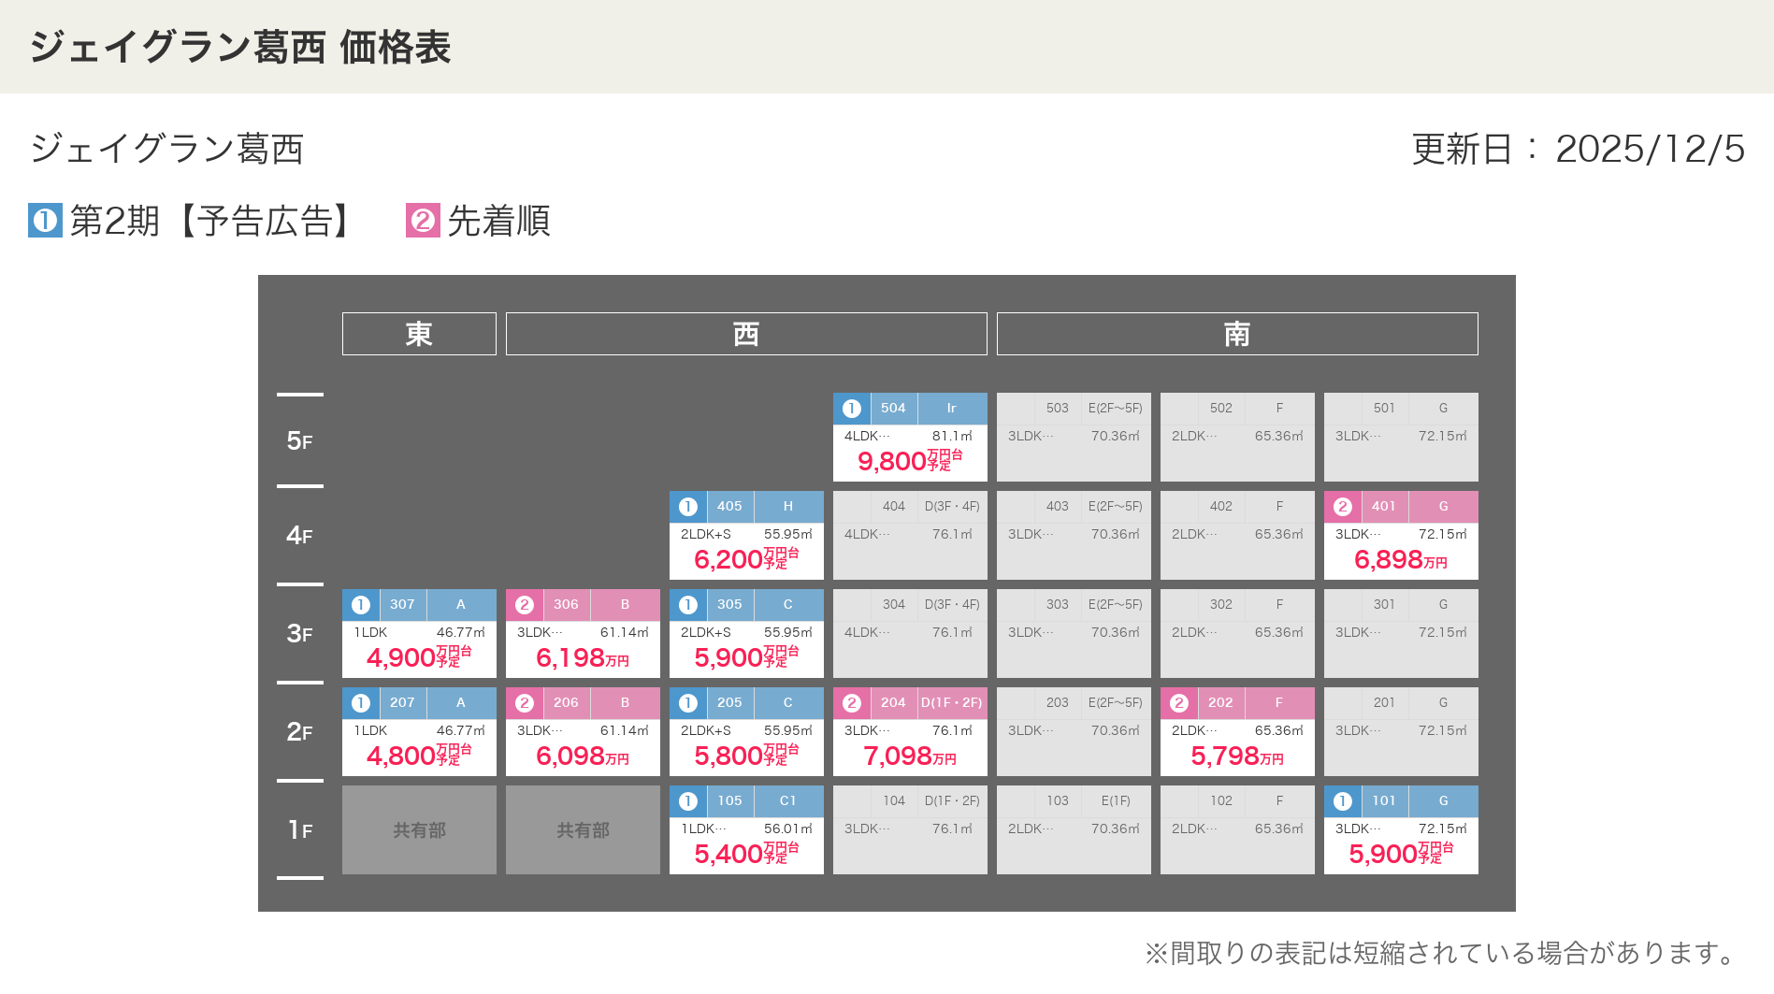The height and width of the screenshot is (994, 1774).
Task: Select the 西 direction header
Action: [x=745, y=334]
